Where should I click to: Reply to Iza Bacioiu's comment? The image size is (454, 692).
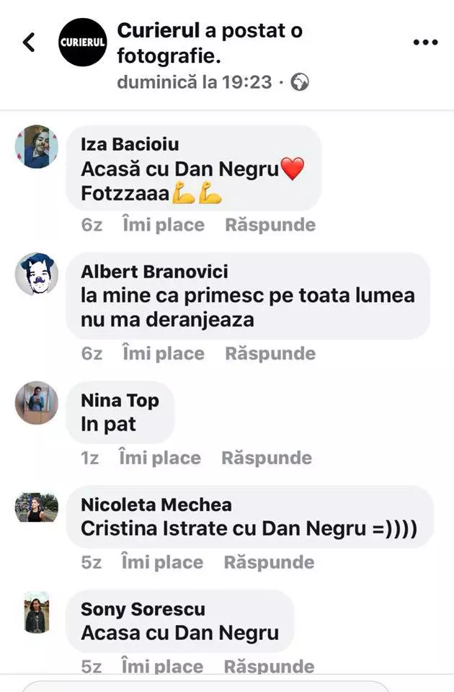pyautogui.click(x=270, y=225)
